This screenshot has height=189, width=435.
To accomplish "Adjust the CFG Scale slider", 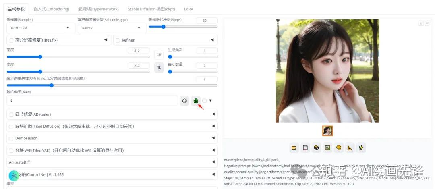I will click(112, 85).
